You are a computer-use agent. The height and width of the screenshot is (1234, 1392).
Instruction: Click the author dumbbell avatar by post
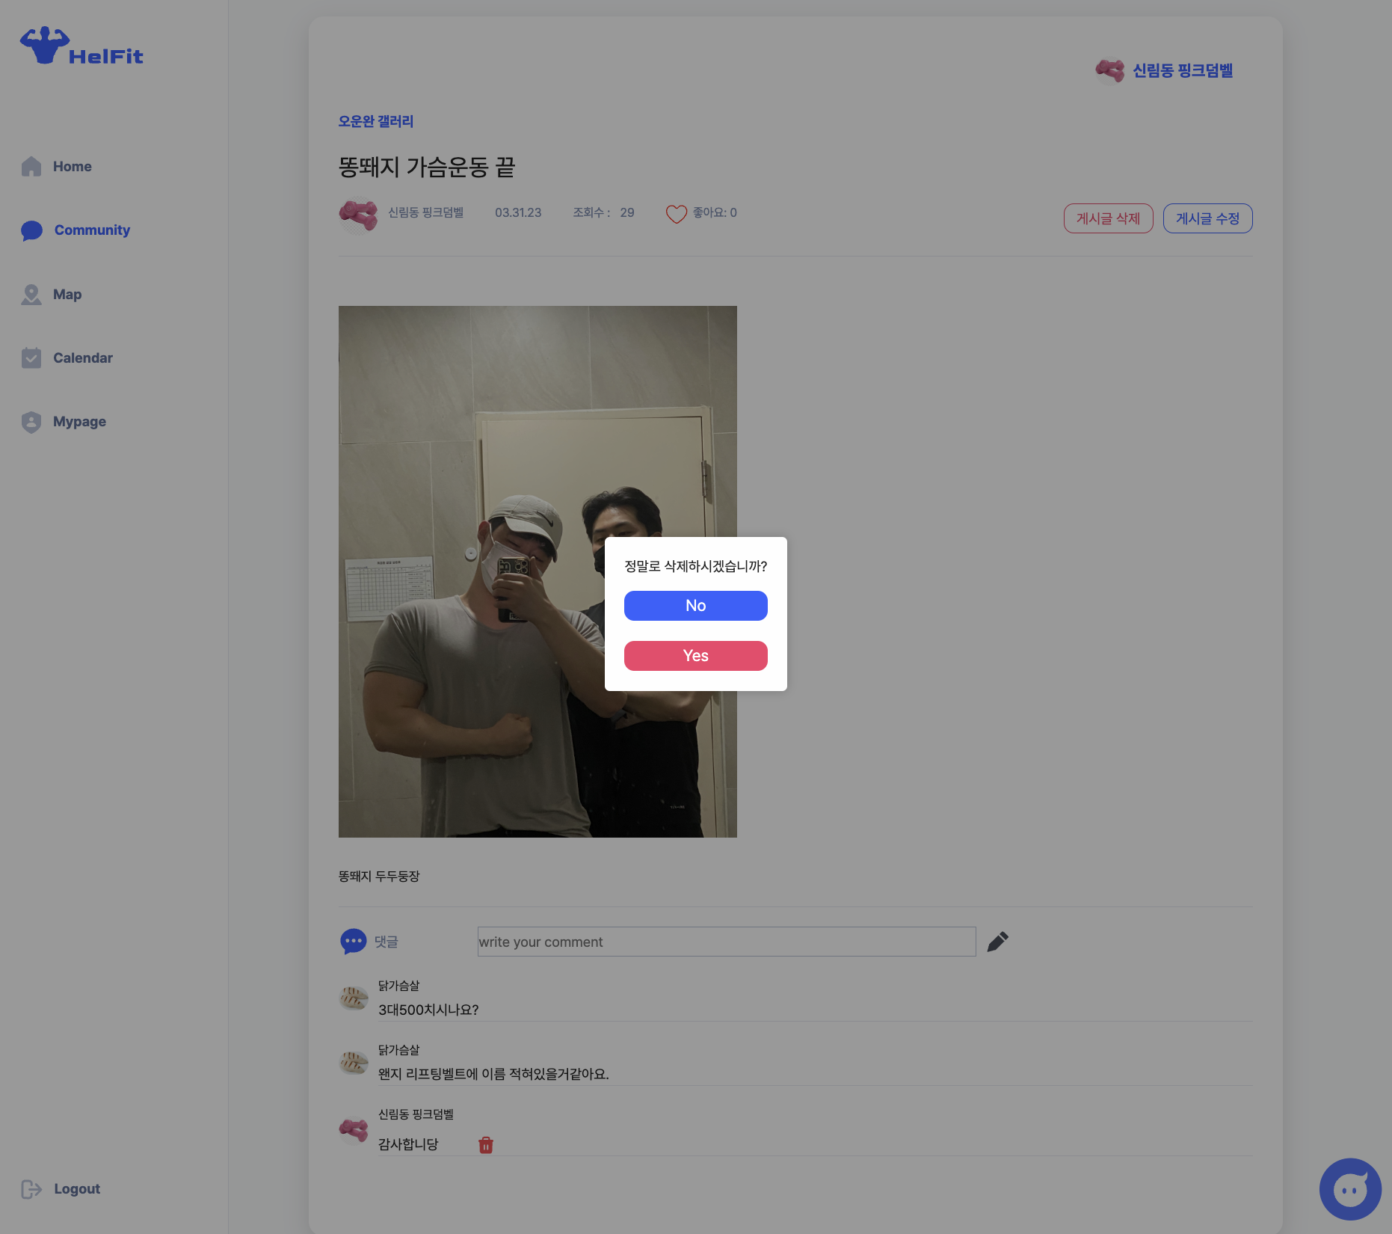tap(358, 215)
